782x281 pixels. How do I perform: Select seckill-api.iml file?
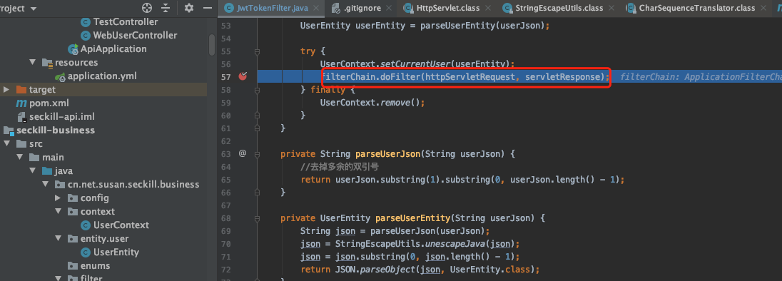[62, 116]
